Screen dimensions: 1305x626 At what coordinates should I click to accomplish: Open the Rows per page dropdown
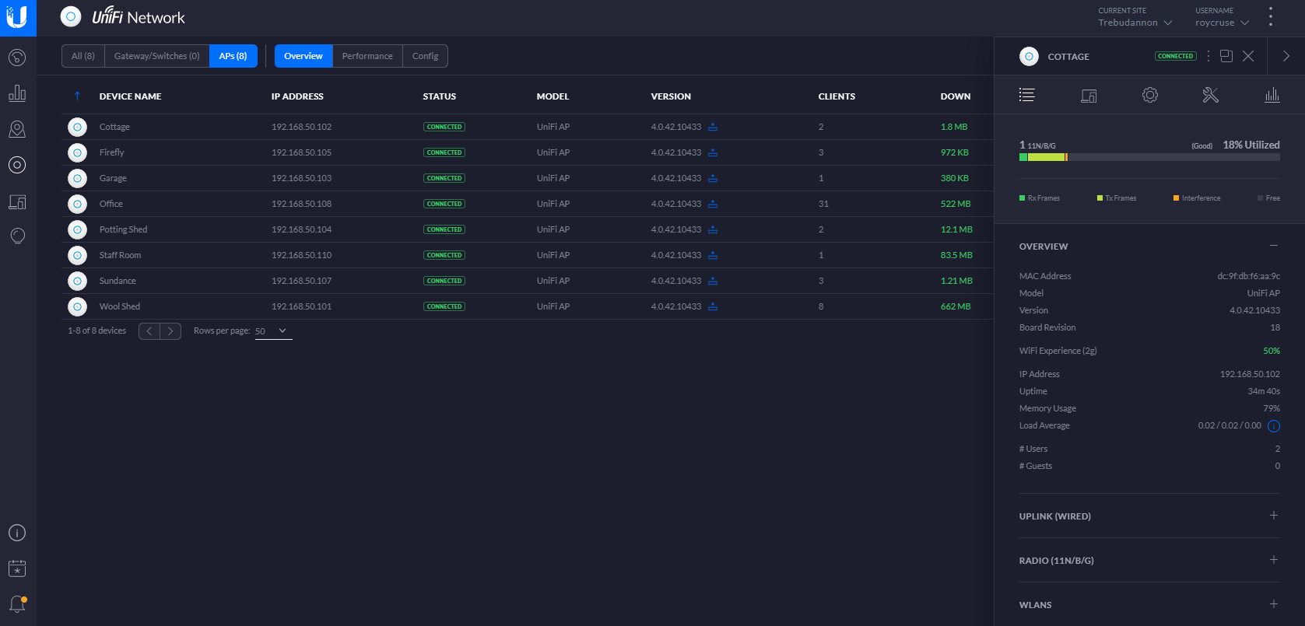click(273, 331)
